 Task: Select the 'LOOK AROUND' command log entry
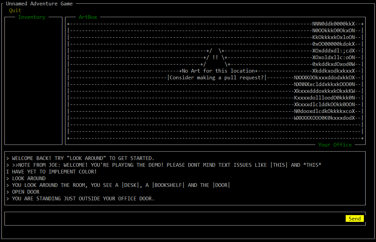[x=29, y=178]
